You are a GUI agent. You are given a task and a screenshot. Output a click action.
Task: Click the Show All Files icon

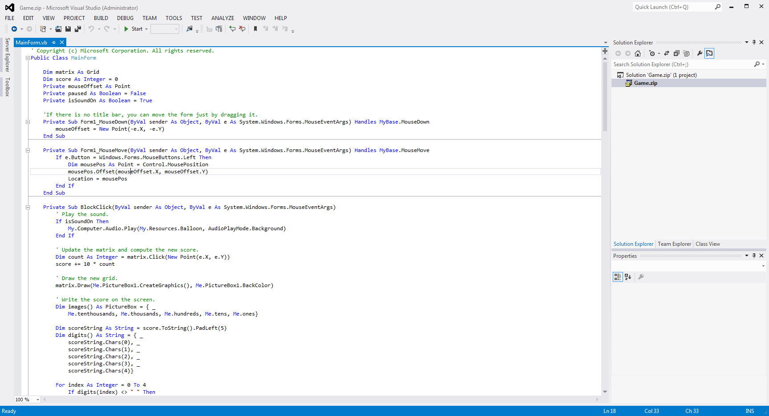(x=686, y=53)
